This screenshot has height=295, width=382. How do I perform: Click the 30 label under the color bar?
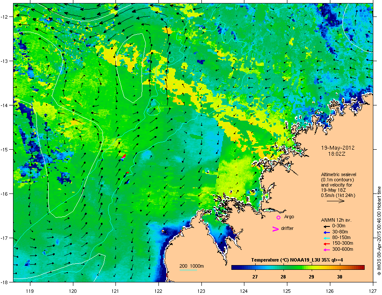click(339, 277)
